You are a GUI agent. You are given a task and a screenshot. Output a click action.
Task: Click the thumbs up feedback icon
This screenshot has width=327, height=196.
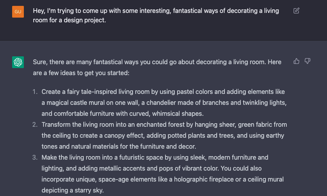click(x=296, y=61)
